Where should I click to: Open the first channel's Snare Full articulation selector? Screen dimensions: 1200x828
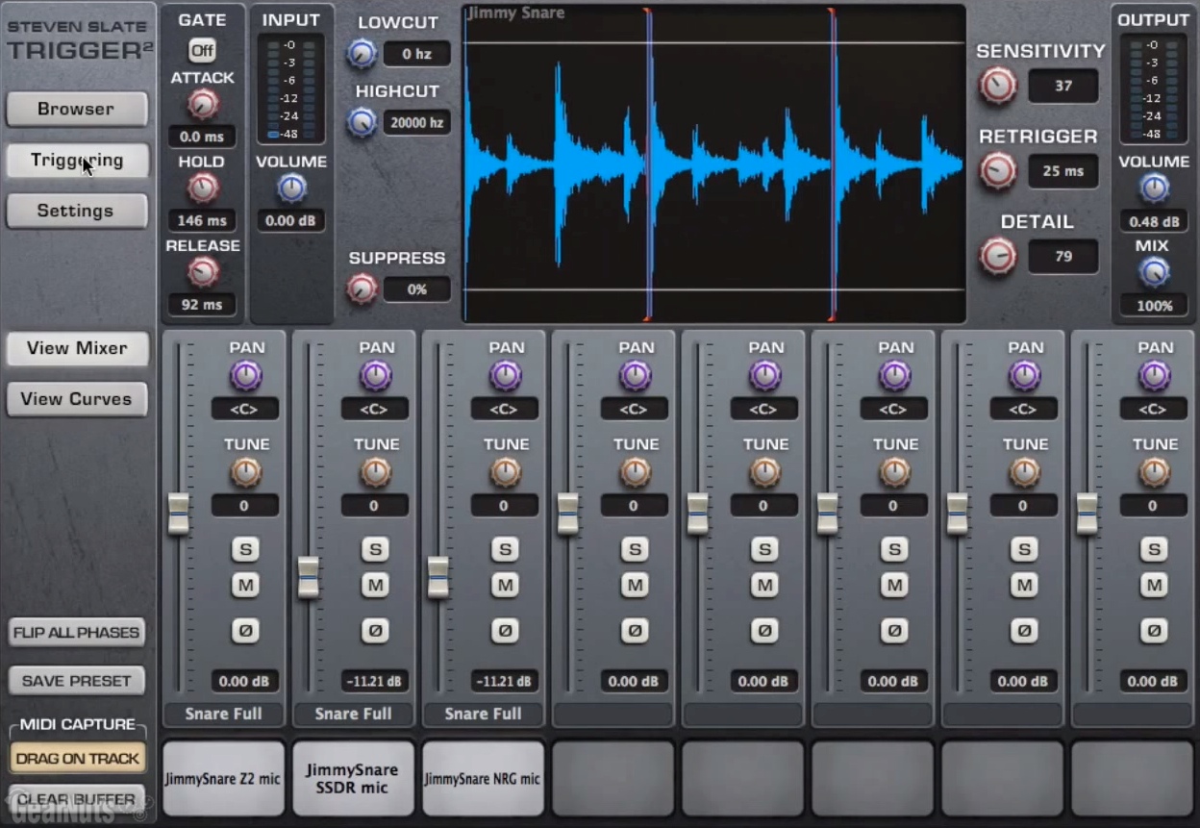pos(224,714)
